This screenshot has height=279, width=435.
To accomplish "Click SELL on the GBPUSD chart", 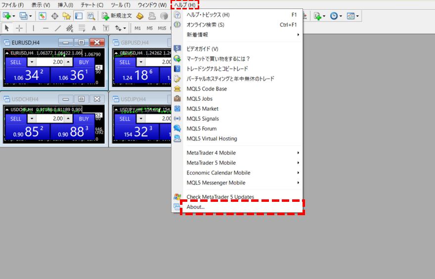I will click(x=125, y=62).
